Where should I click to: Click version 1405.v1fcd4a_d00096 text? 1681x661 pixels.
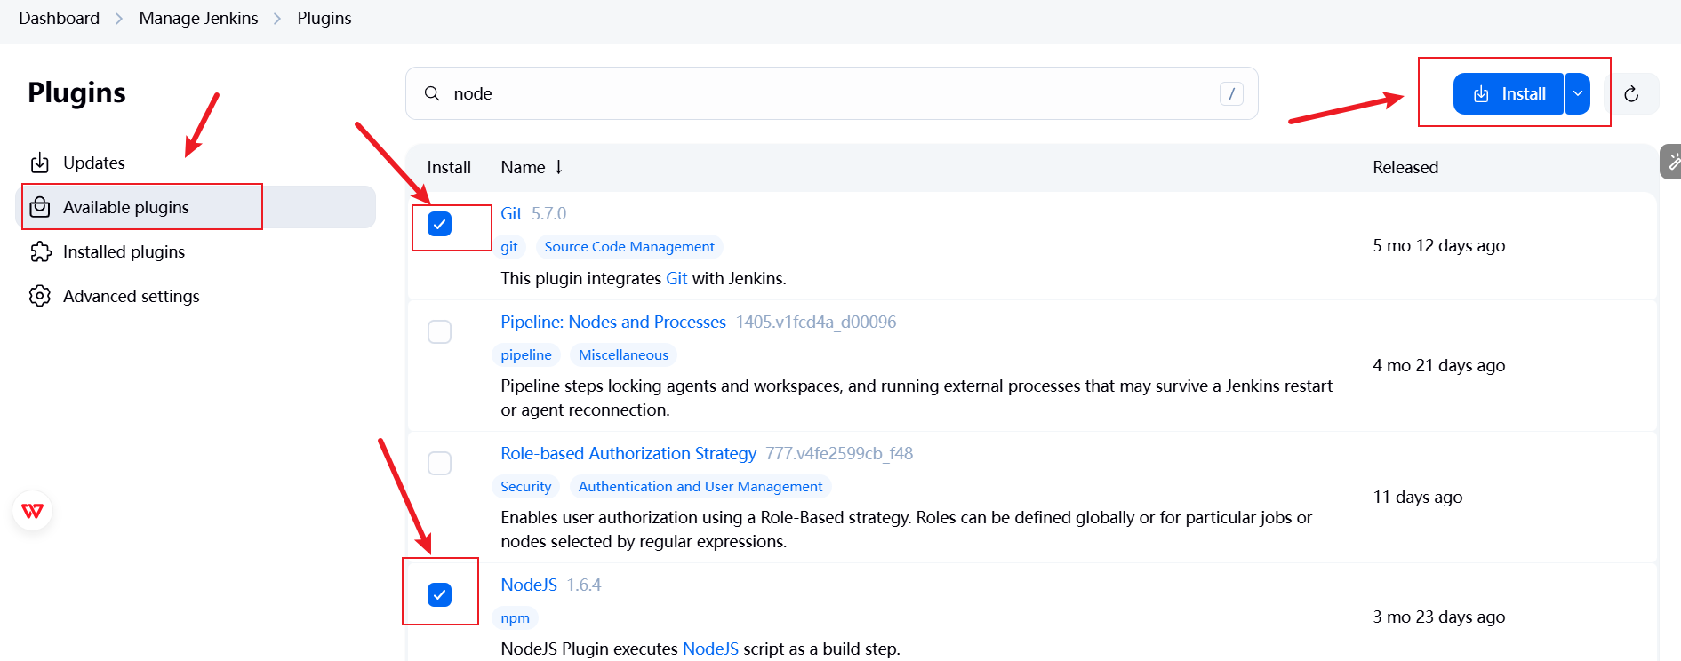click(816, 322)
